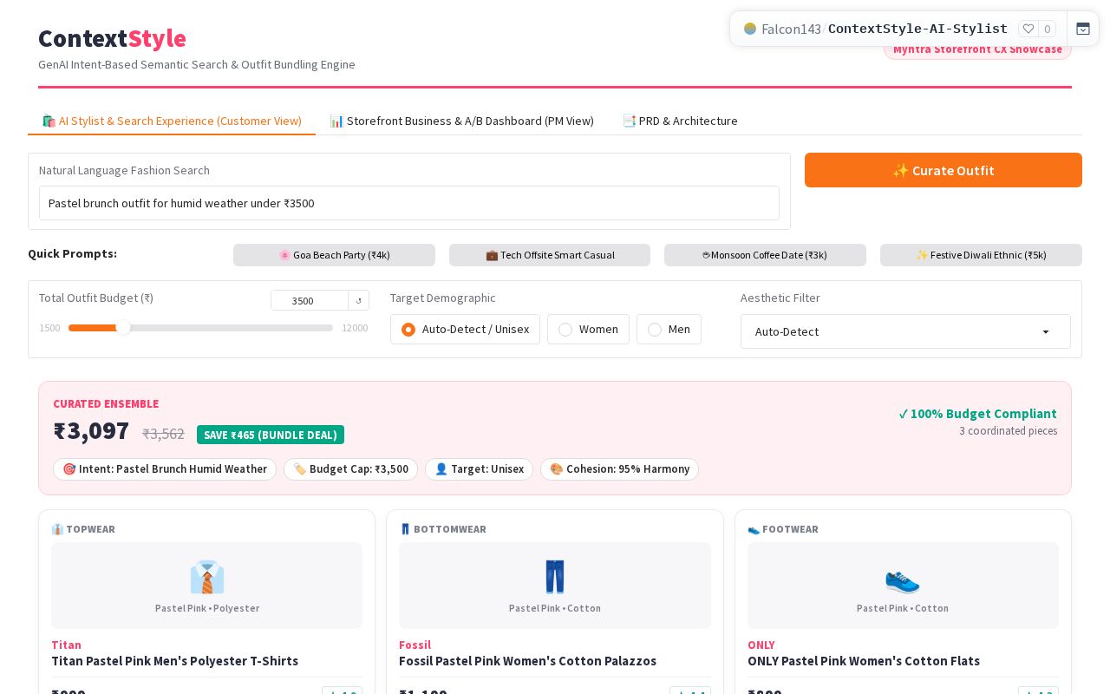Click the Cohesion: 95% Harmony chip
Viewport: 1110px width, 694px height.
(x=619, y=469)
